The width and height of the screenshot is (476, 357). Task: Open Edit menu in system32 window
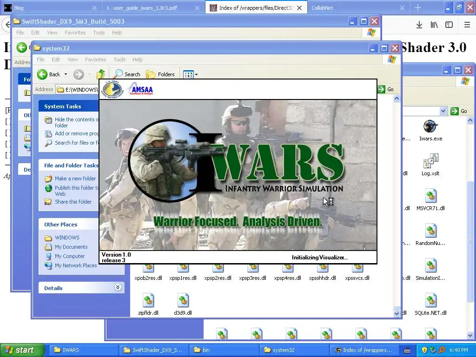(56, 59)
